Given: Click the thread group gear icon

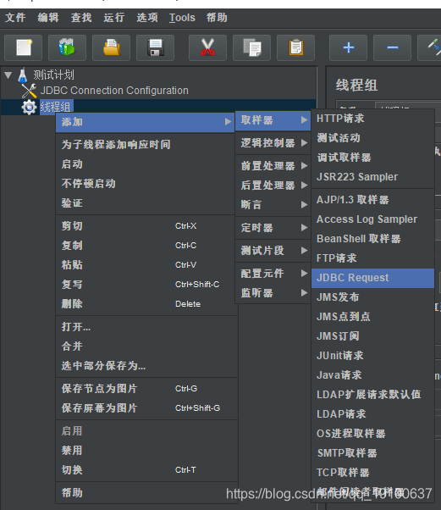Looking at the screenshot, I should [x=29, y=107].
